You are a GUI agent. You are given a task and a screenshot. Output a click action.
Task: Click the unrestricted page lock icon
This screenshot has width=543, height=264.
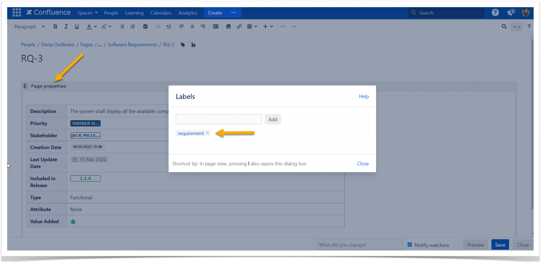[x=193, y=45]
